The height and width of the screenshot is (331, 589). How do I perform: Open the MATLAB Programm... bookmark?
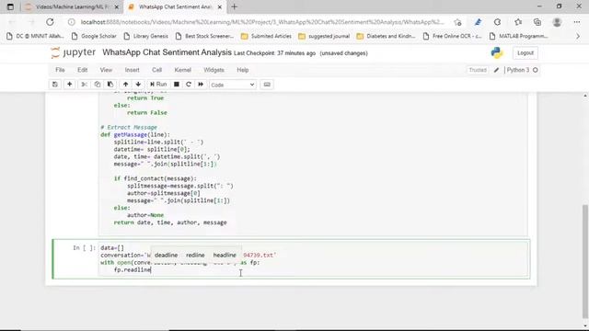pyautogui.click(x=518, y=36)
